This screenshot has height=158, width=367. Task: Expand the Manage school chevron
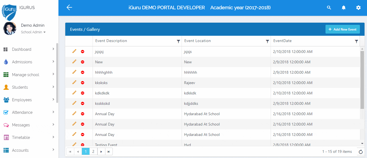(53, 74)
